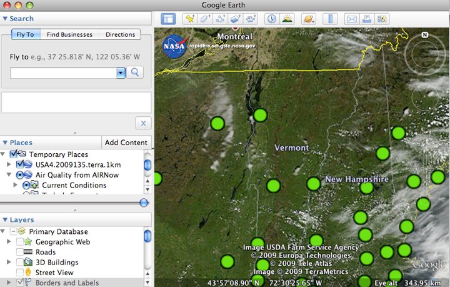
Task: Click the N north compass indicator
Action: point(425,35)
